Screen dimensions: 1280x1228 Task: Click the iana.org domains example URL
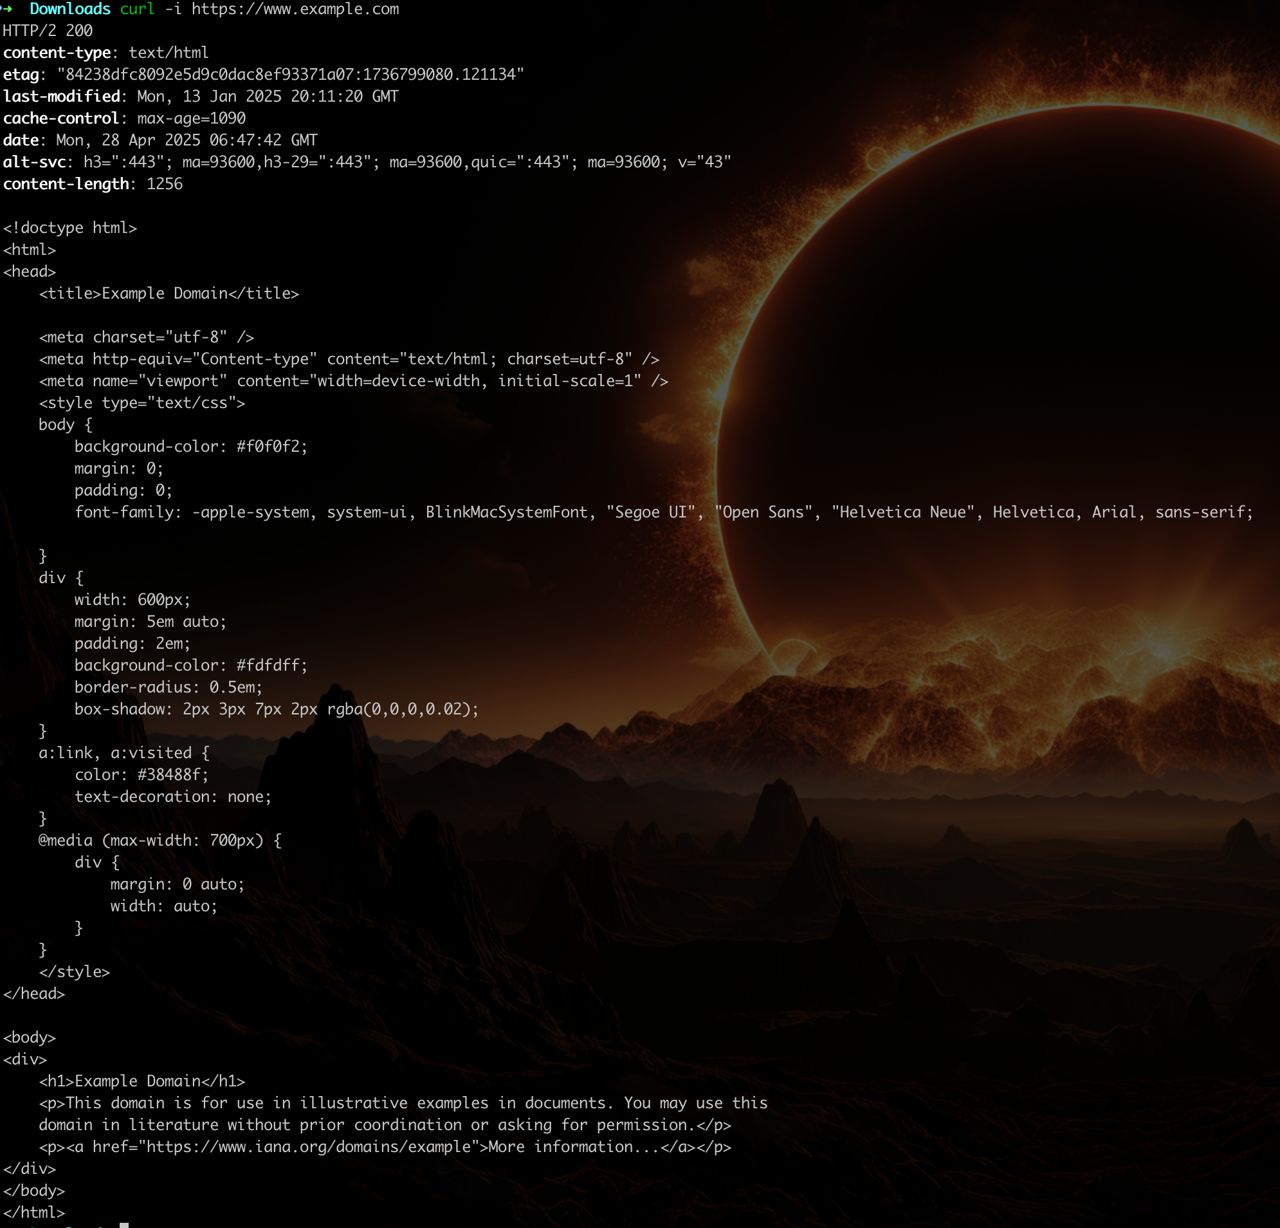308,1146
